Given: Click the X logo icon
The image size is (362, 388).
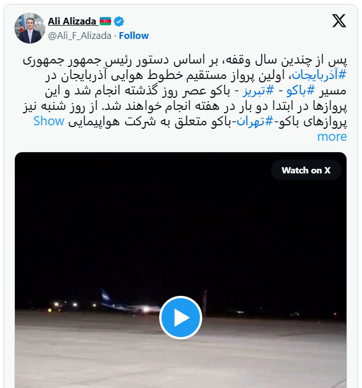Looking at the screenshot, I should tap(339, 21).
